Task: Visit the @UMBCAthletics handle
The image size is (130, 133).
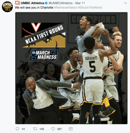Action: tap(61, 3)
